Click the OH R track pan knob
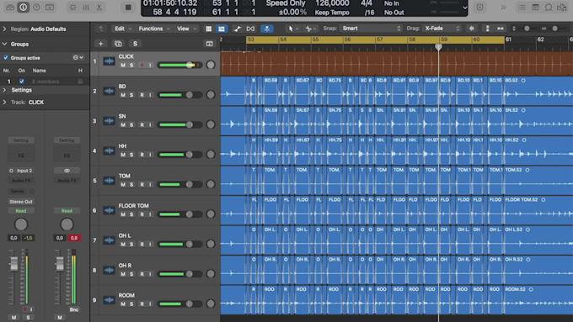The height and width of the screenshot is (322, 573). (211, 274)
